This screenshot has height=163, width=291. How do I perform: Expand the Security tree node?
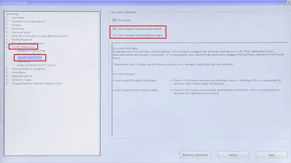click(x=7, y=29)
